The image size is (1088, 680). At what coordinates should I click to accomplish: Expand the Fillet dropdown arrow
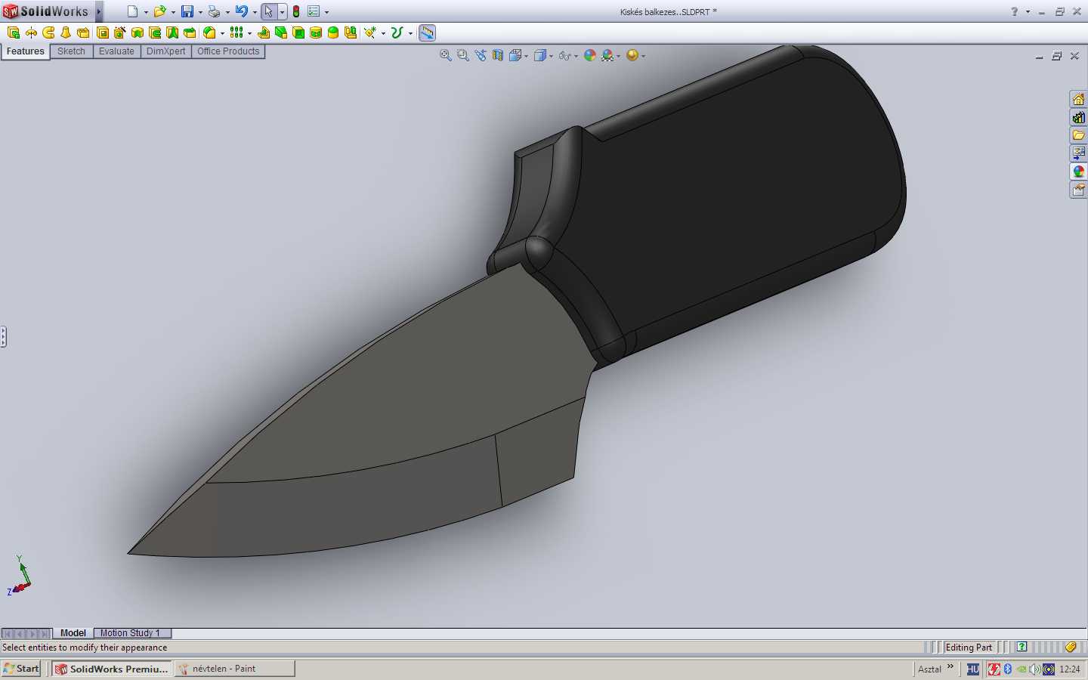tap(222, 33)
